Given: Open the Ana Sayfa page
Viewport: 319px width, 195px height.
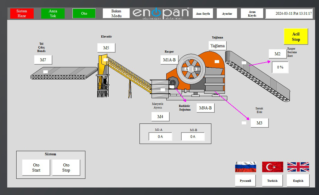Looking at the screenshot, I should pos(203,14).
